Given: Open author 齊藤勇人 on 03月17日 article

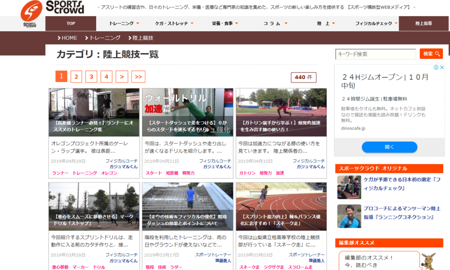Looking at the screenshot, I should coord(223,261).
